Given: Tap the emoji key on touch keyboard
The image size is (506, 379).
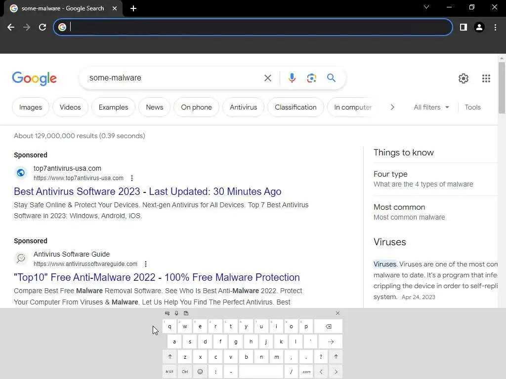Looking at the screenshot, I should (x=200, y=372).
